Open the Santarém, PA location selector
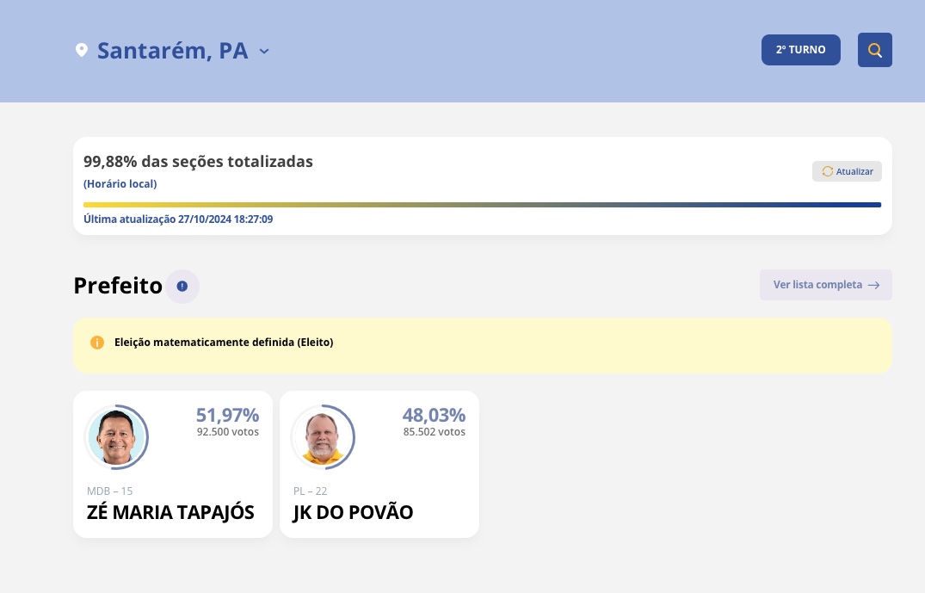This screenshot has height=593, width=925. (172, 51)
